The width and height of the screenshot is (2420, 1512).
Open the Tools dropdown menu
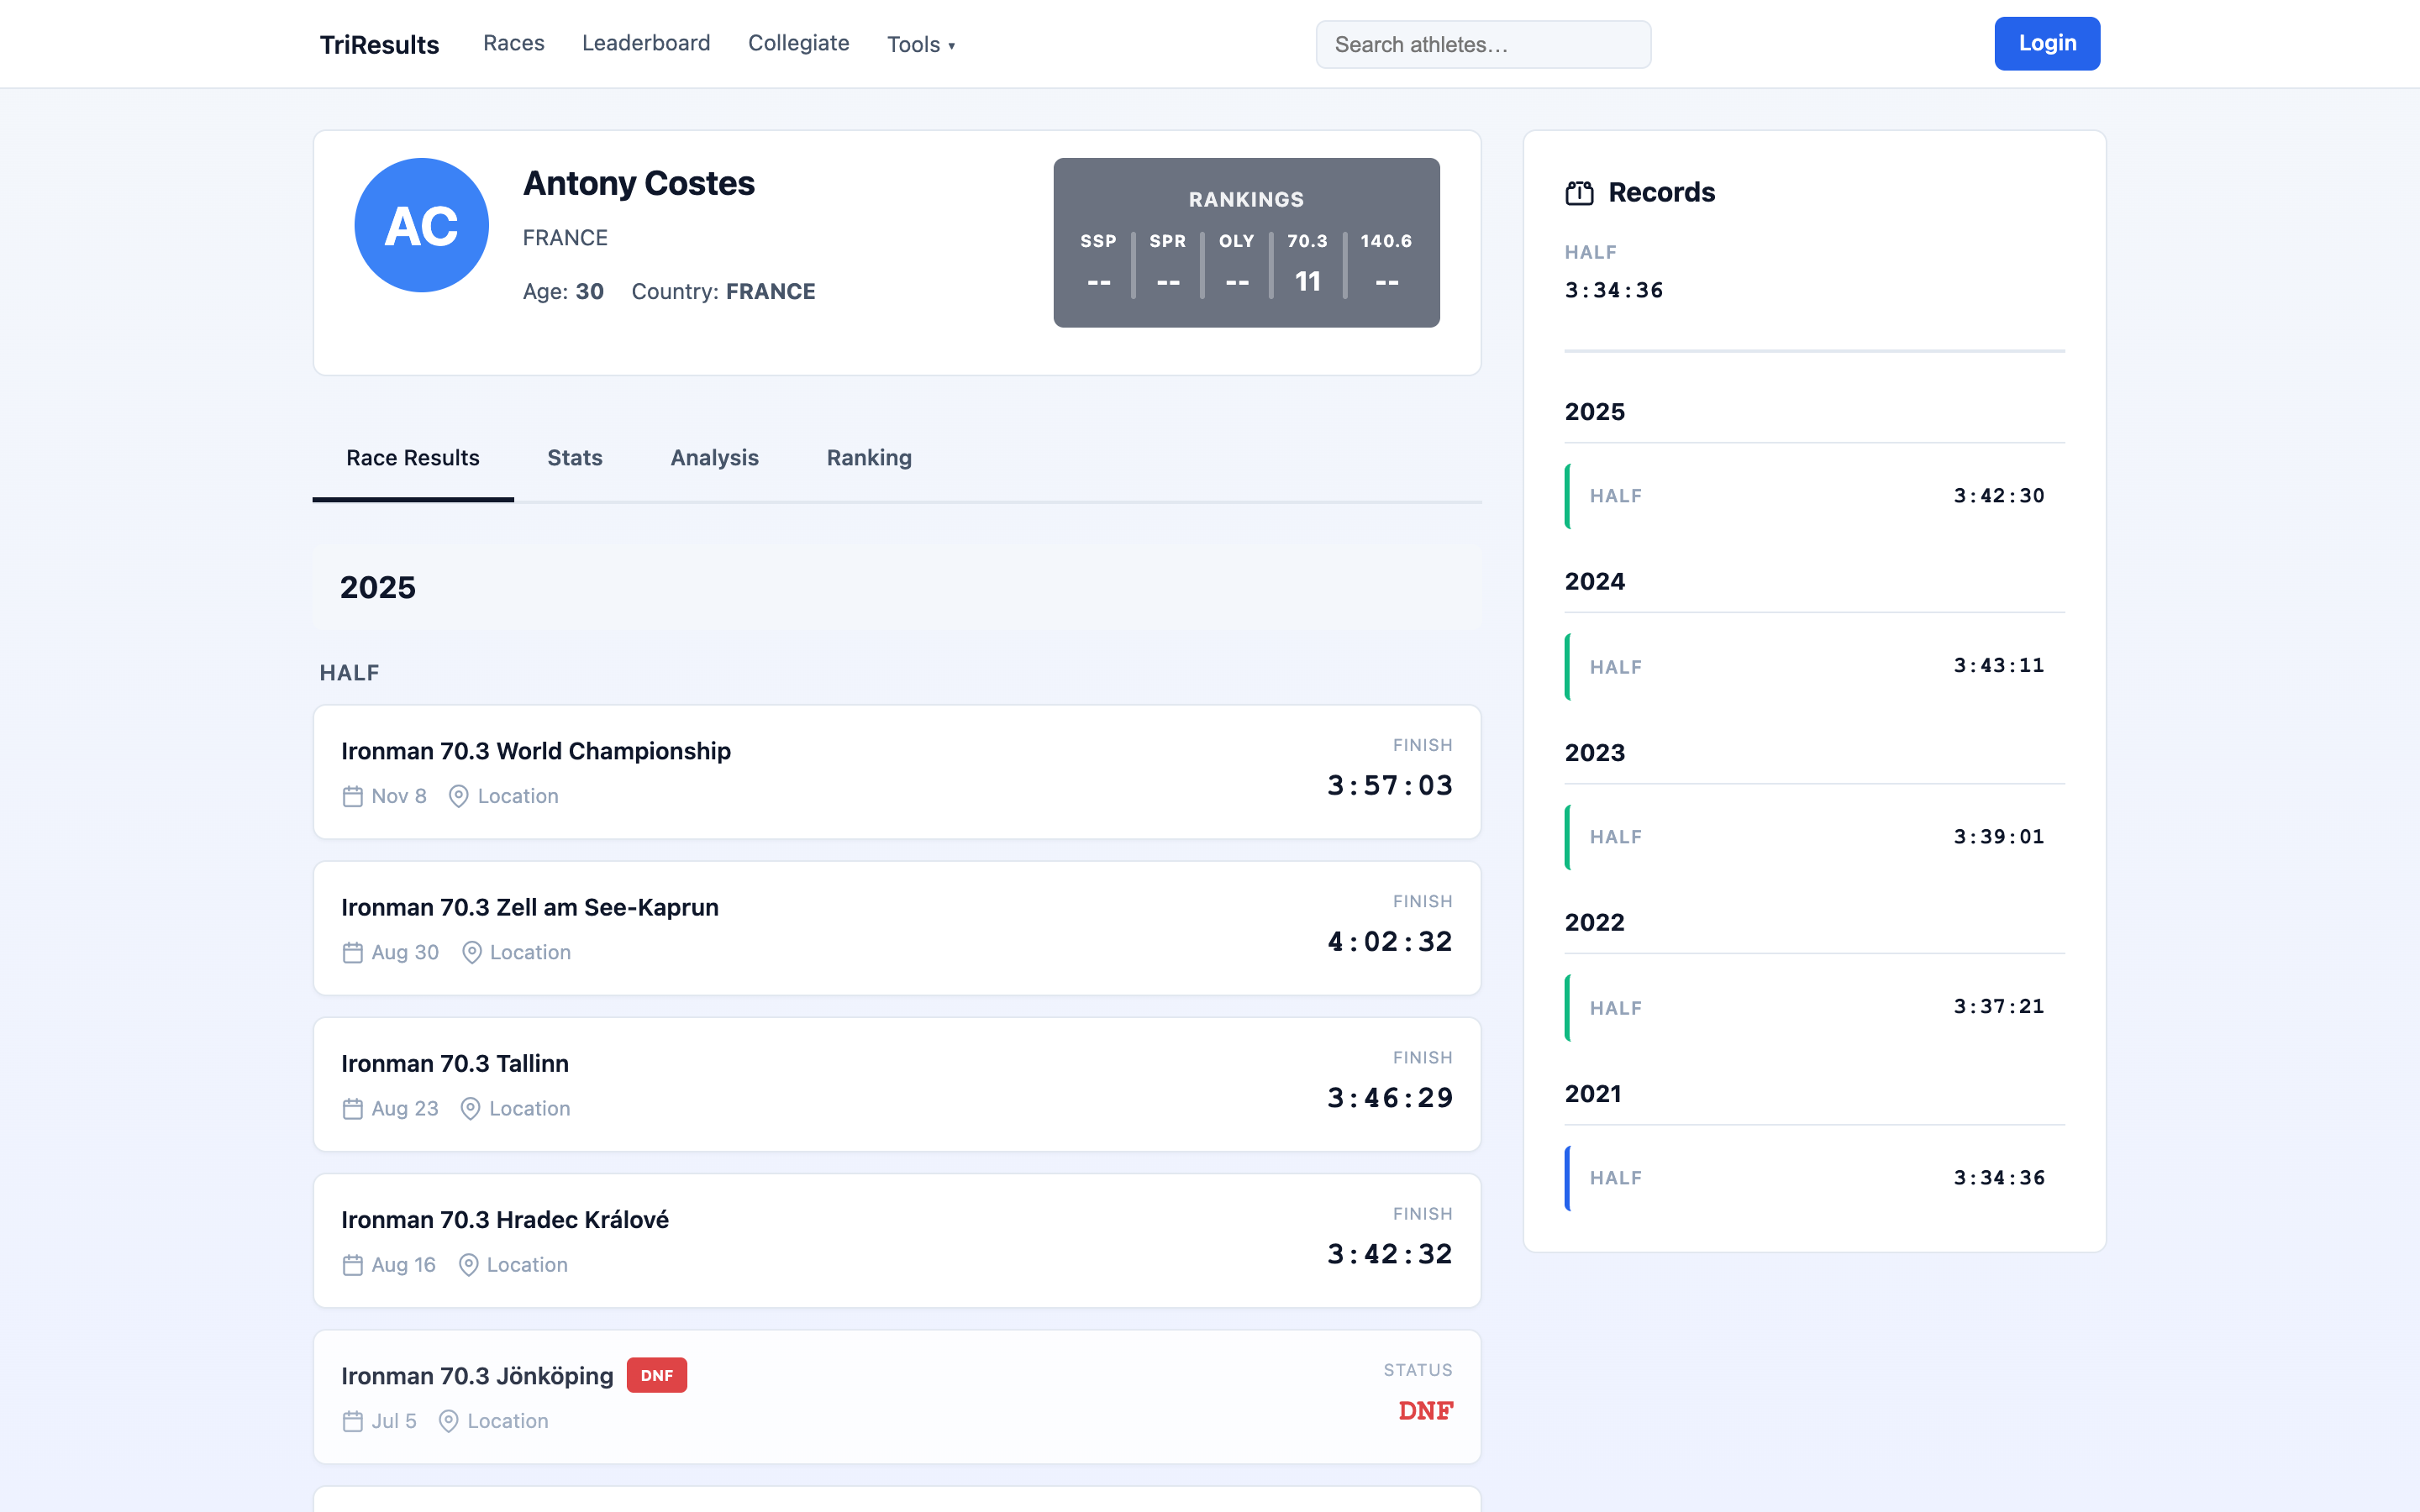click(921, 44)
